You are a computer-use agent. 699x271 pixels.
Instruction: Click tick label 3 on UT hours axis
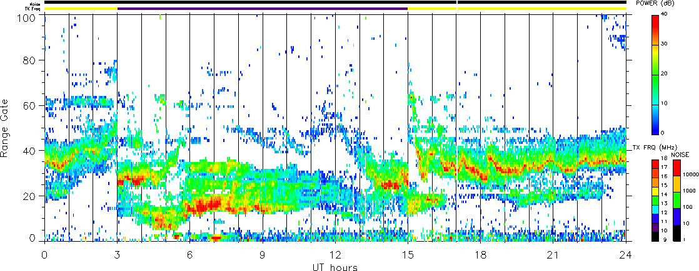click(x=118, y=255)
